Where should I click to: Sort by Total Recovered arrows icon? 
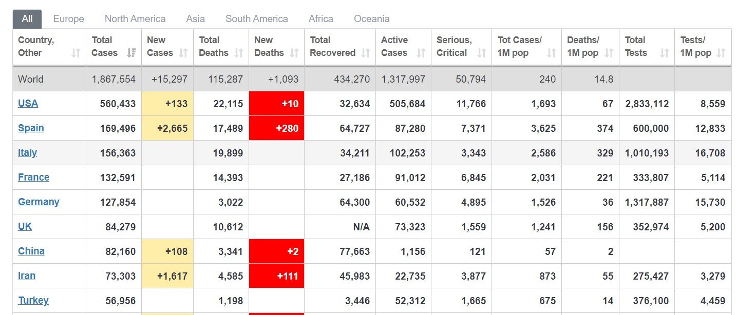pyautogui.click(x=366, y=53)
